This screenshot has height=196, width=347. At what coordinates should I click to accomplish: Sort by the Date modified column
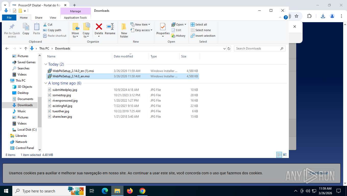click(130, 56)
